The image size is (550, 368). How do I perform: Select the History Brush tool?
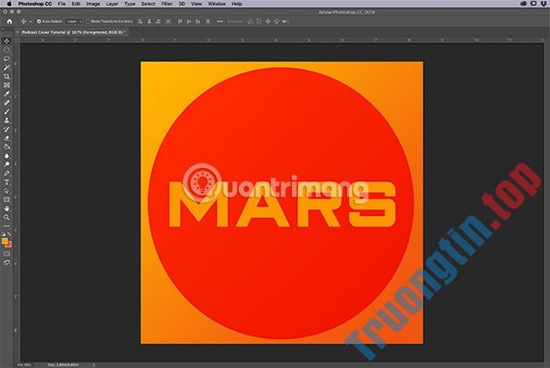pos(7,129)
